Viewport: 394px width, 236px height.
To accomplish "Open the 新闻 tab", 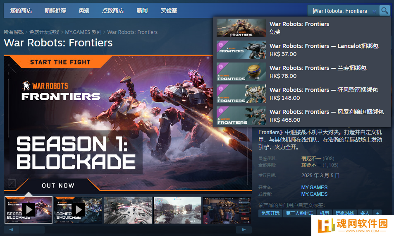I will (142, 11).
